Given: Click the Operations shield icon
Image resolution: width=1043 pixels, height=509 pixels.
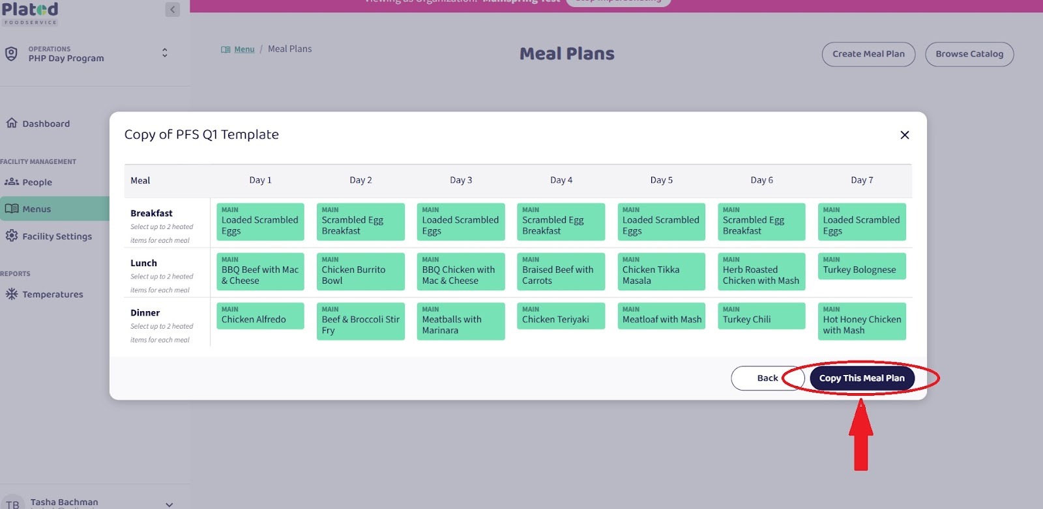Looking at the screenshot, I should click(11, 53).
